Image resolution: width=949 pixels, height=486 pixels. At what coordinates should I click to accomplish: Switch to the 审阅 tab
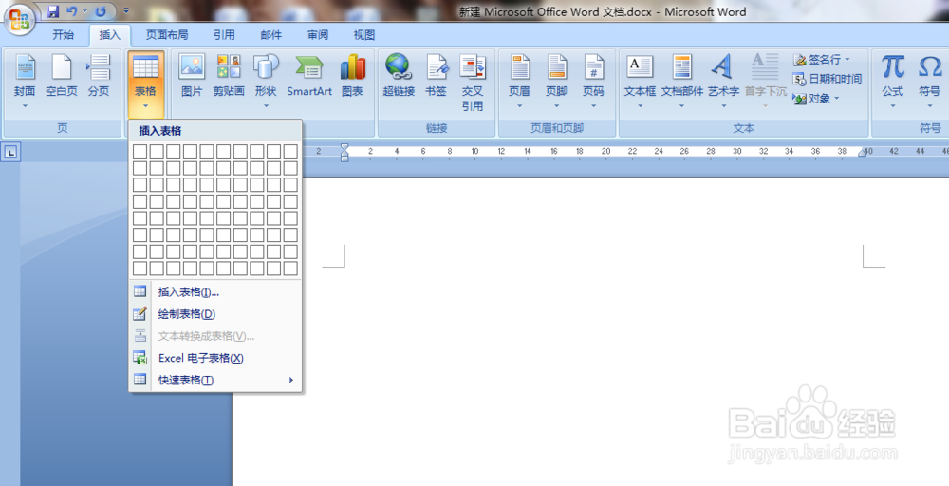point(317,35)
